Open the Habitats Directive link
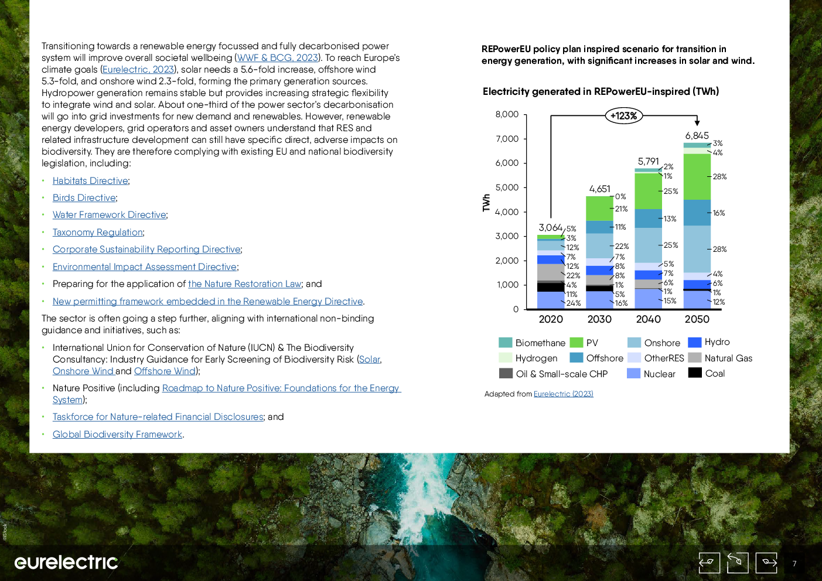Viewport: 822px width, 581px height. [90, 181]
